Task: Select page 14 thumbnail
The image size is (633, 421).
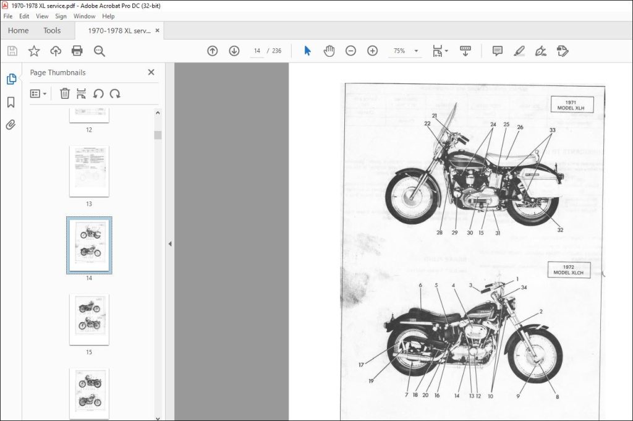Action: coord(89,245)
